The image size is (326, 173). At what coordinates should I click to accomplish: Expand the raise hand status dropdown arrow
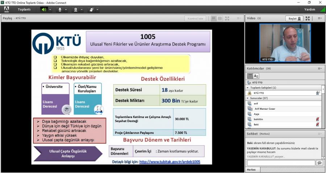tap(97, 9)
